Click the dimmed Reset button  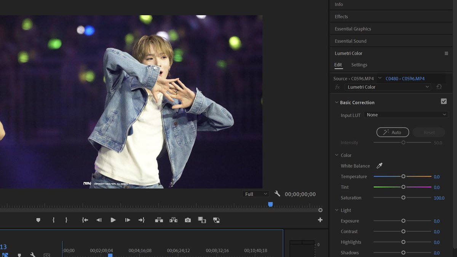429,132
